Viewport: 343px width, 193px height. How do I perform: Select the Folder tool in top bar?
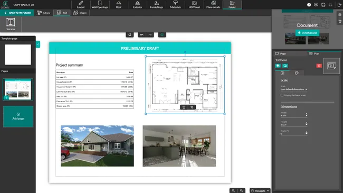pos(232,5)
